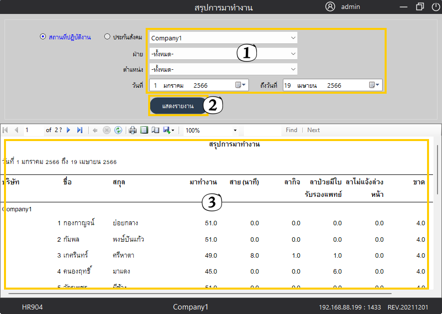
Task: Jump to last report page
Action: tap(80, 130)
